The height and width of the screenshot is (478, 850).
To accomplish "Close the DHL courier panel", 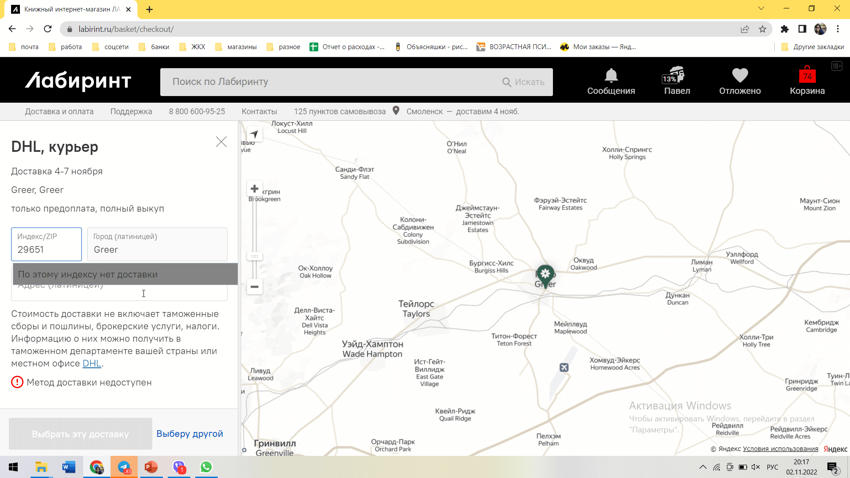I will click(221, 142).
